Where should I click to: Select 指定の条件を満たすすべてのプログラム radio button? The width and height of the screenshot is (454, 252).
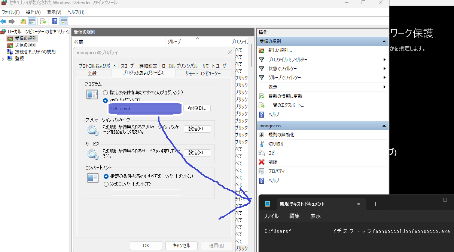click(106, 93)
